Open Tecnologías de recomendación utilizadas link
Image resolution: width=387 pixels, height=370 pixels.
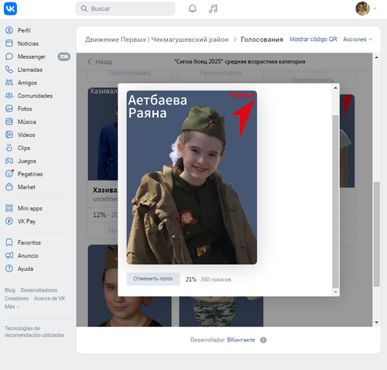[x=34, y=332]
